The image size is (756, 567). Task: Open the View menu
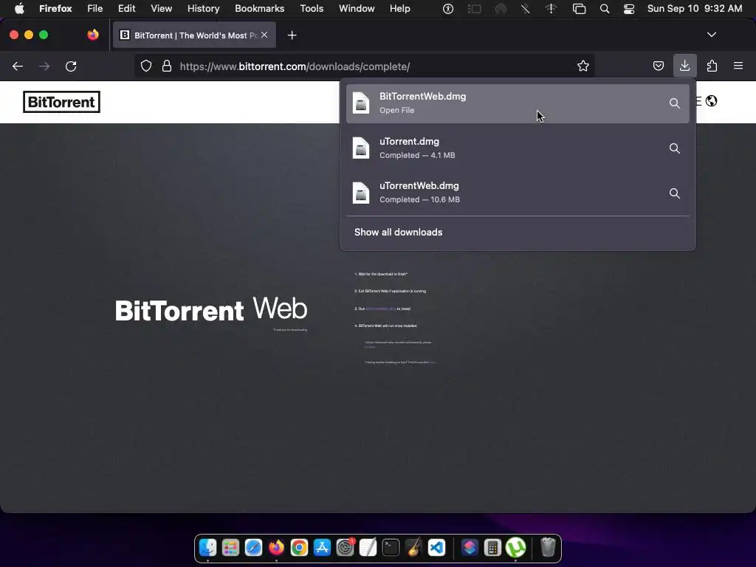click(161, 8)
